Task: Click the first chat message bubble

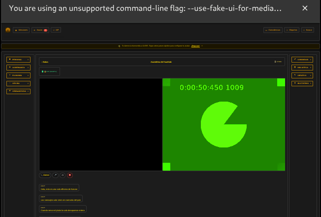Action: point(59,188)
